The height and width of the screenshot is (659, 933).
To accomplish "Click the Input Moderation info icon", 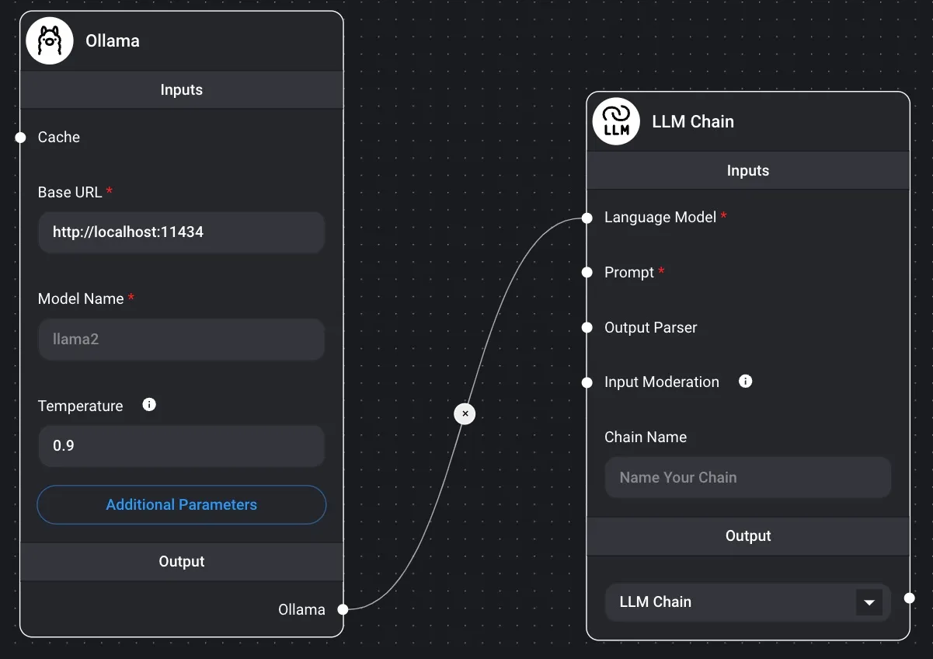I will 745,382.
